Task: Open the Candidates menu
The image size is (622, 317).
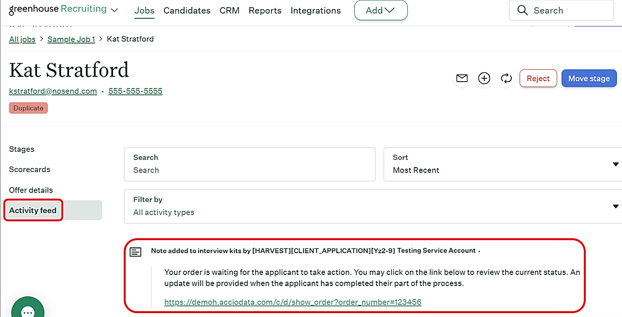Action: pyautogui.click(x=187, y=10)
